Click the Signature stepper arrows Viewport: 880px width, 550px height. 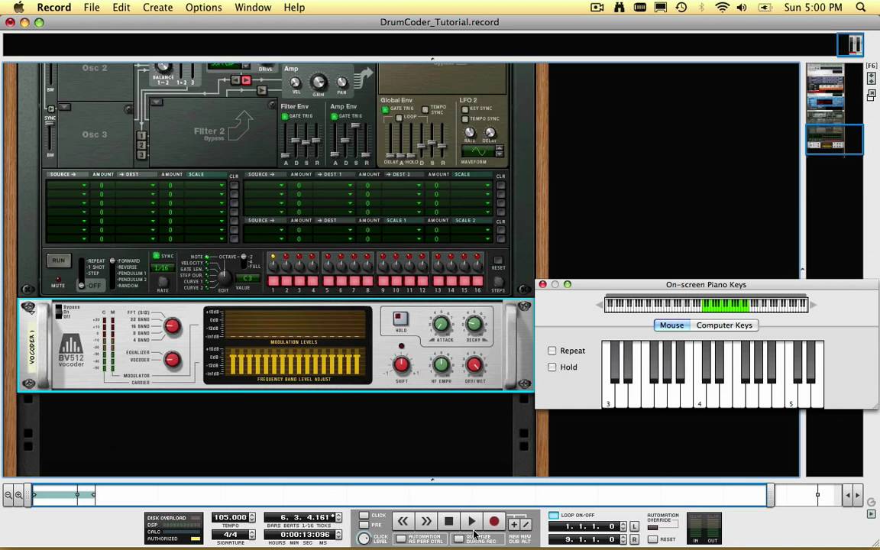pos(252,535)
